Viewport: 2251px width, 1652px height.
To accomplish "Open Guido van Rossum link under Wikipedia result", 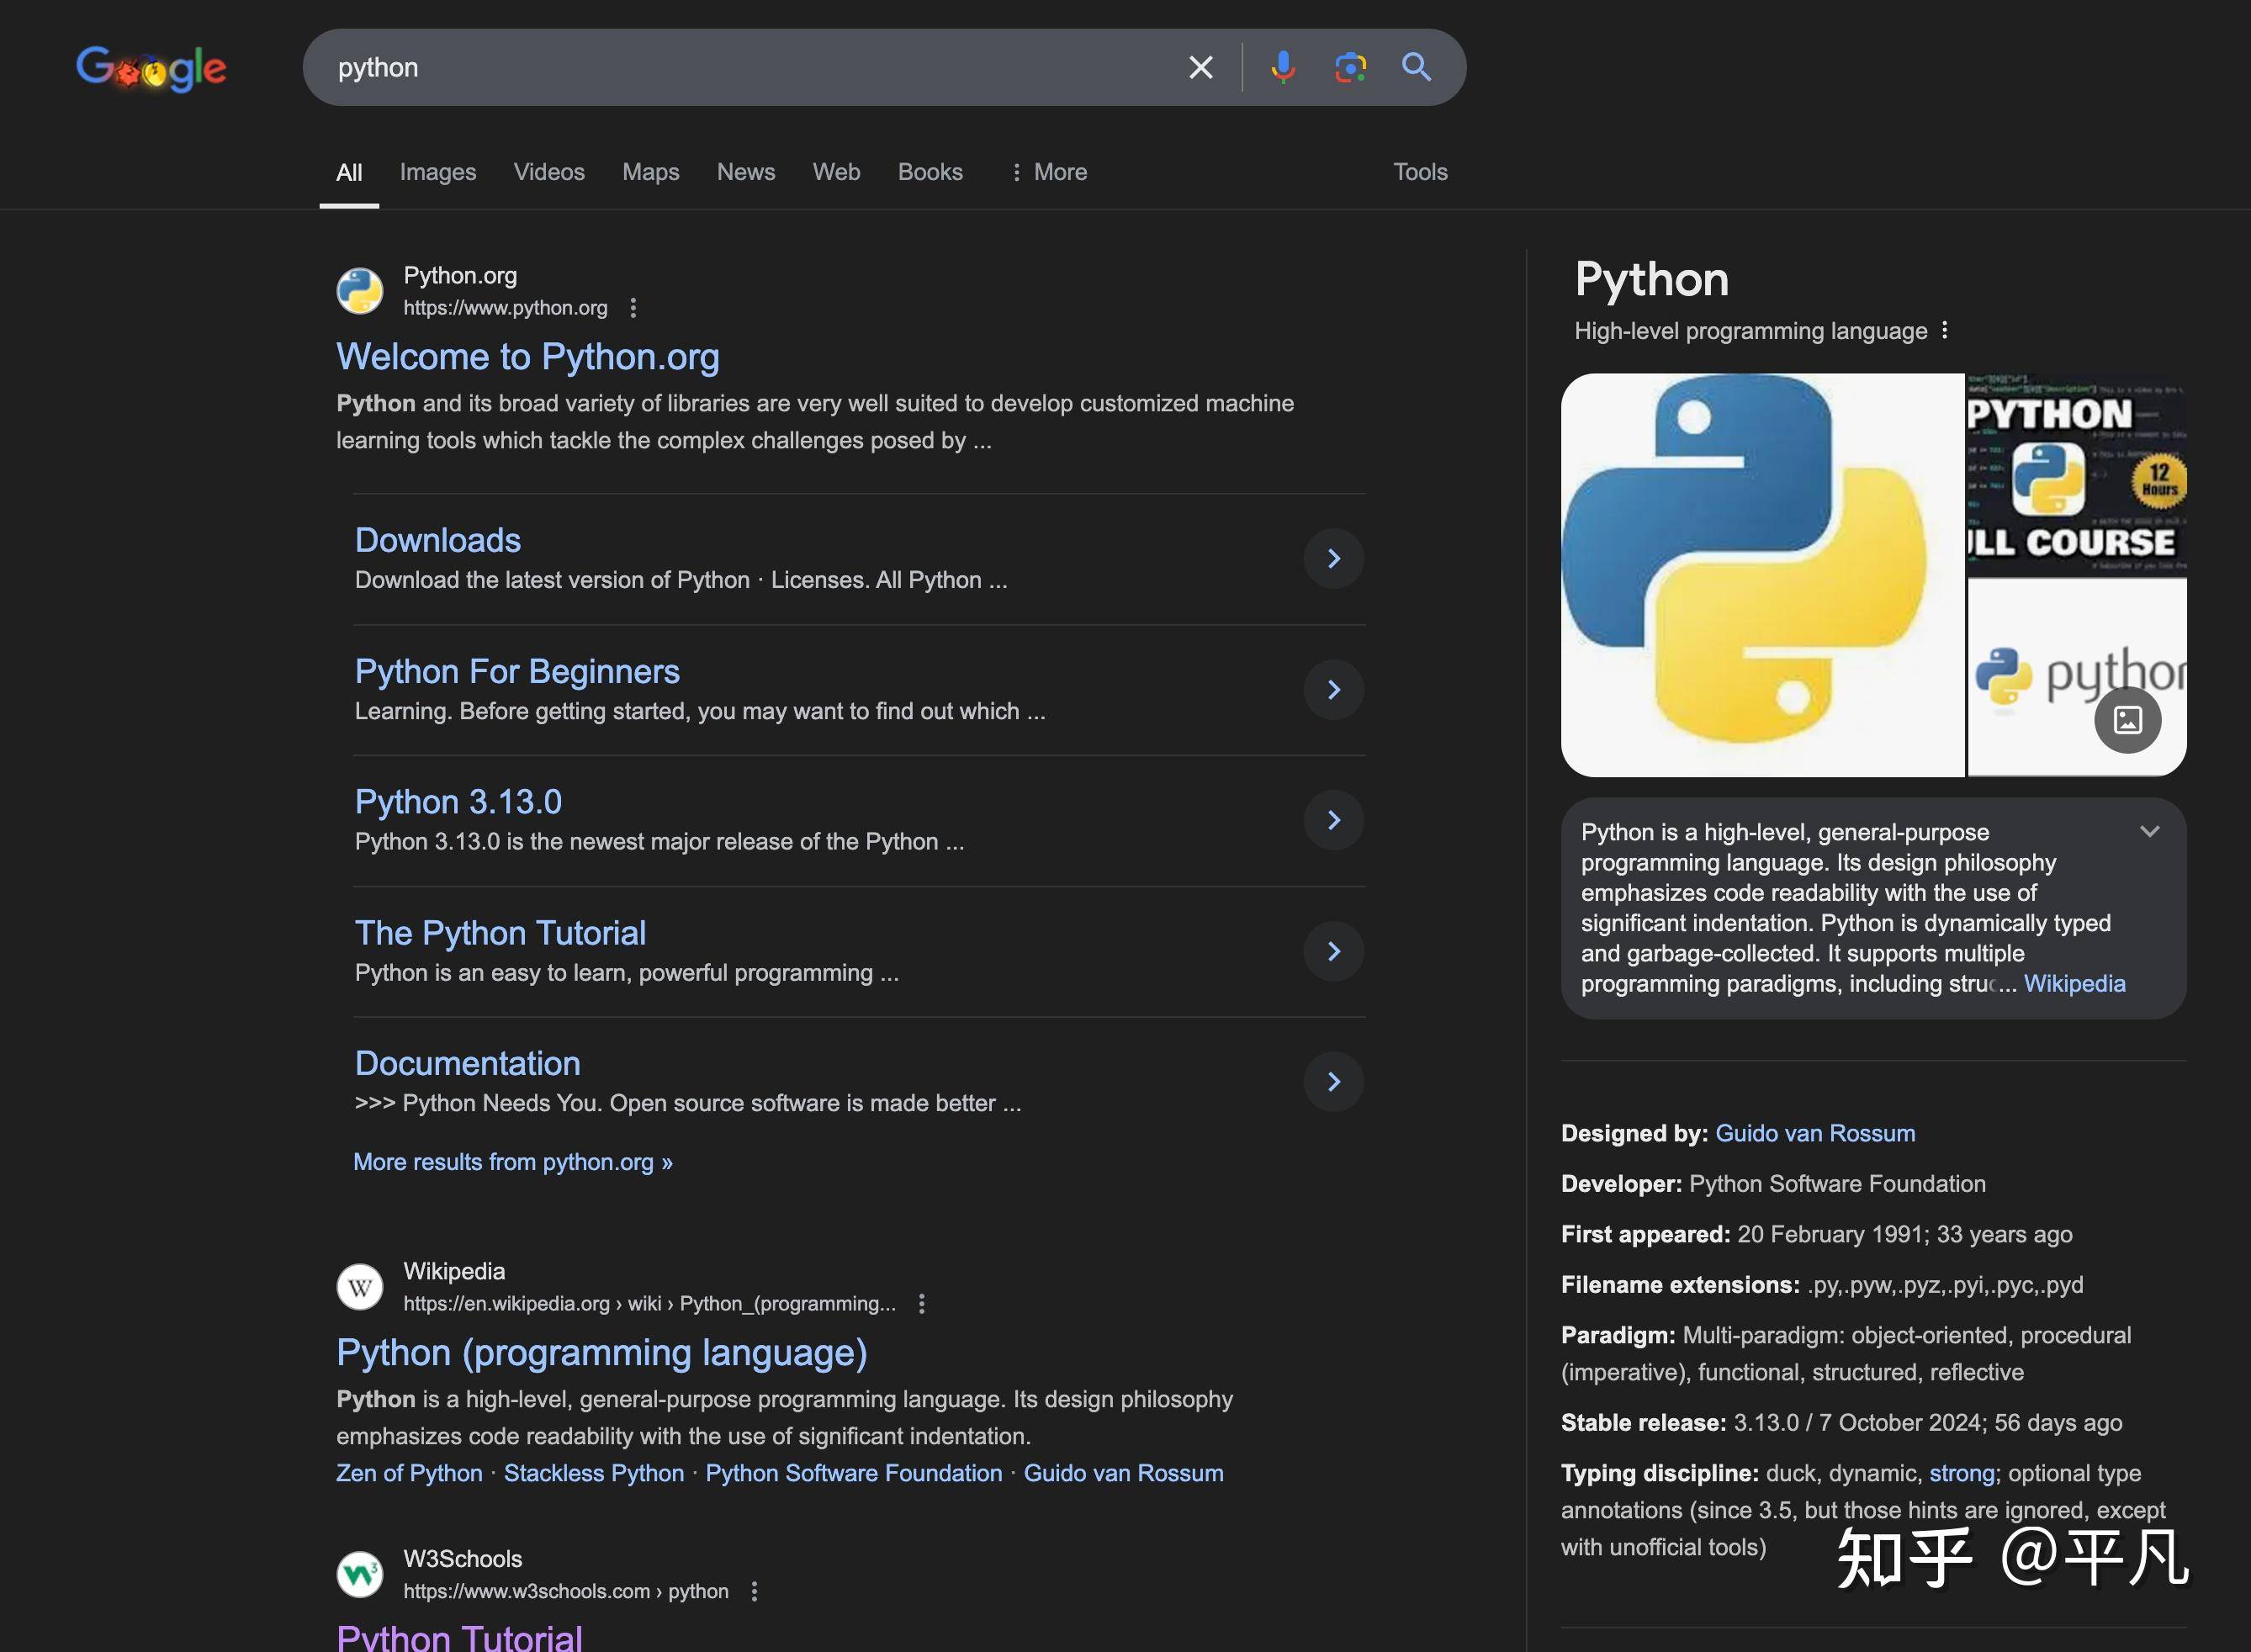I will pyautogui.click(x=1123, y=1473).
